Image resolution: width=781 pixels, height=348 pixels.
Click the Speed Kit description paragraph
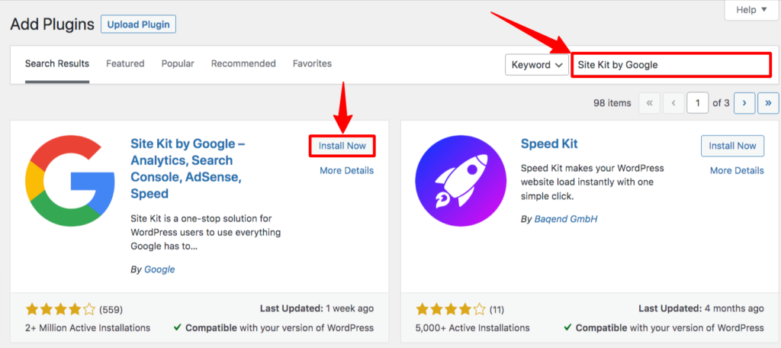tap(592, 182)
